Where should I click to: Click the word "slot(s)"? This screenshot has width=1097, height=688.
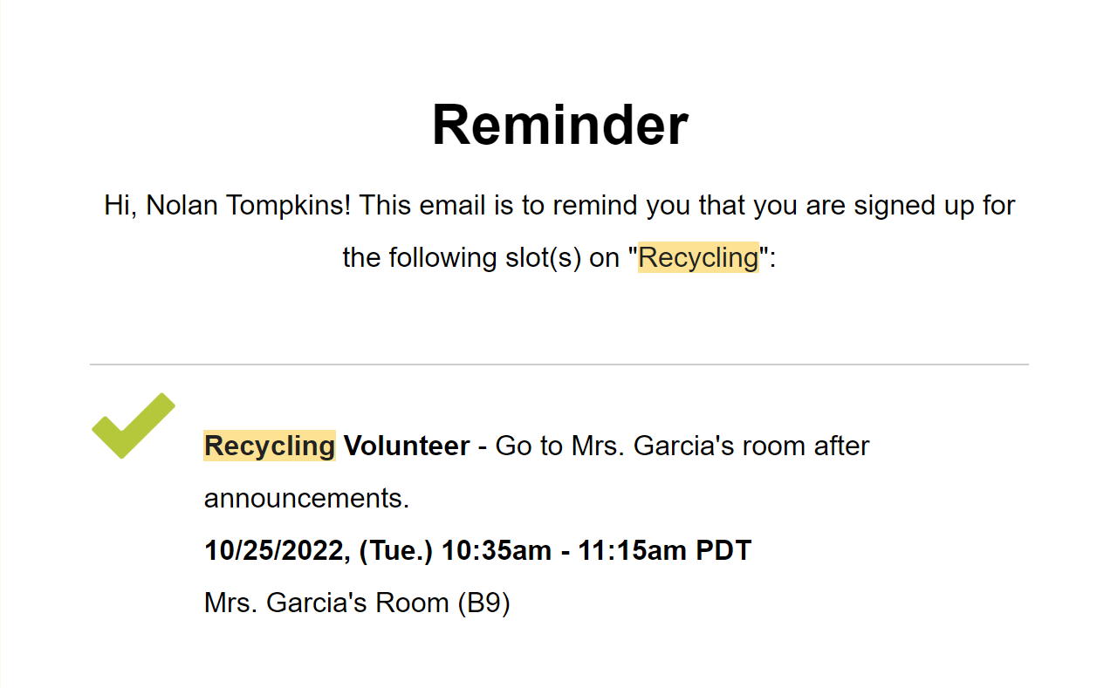(x=538, y=257)
